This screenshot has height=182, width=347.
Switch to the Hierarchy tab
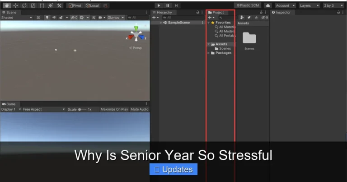tap(162, 12)
